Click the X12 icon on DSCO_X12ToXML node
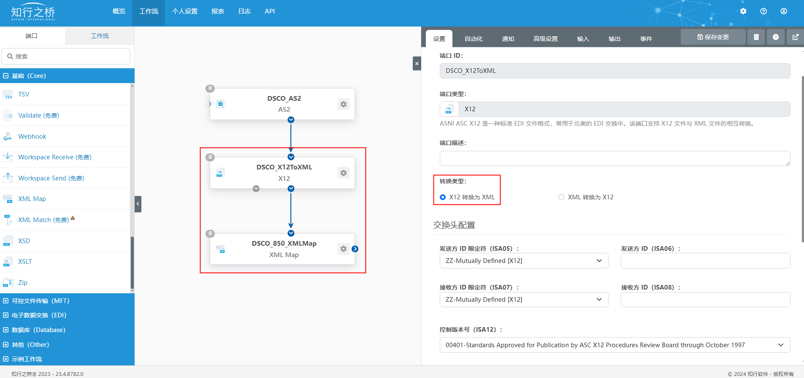The image size is (804, 378). click(x=220, y=173)
